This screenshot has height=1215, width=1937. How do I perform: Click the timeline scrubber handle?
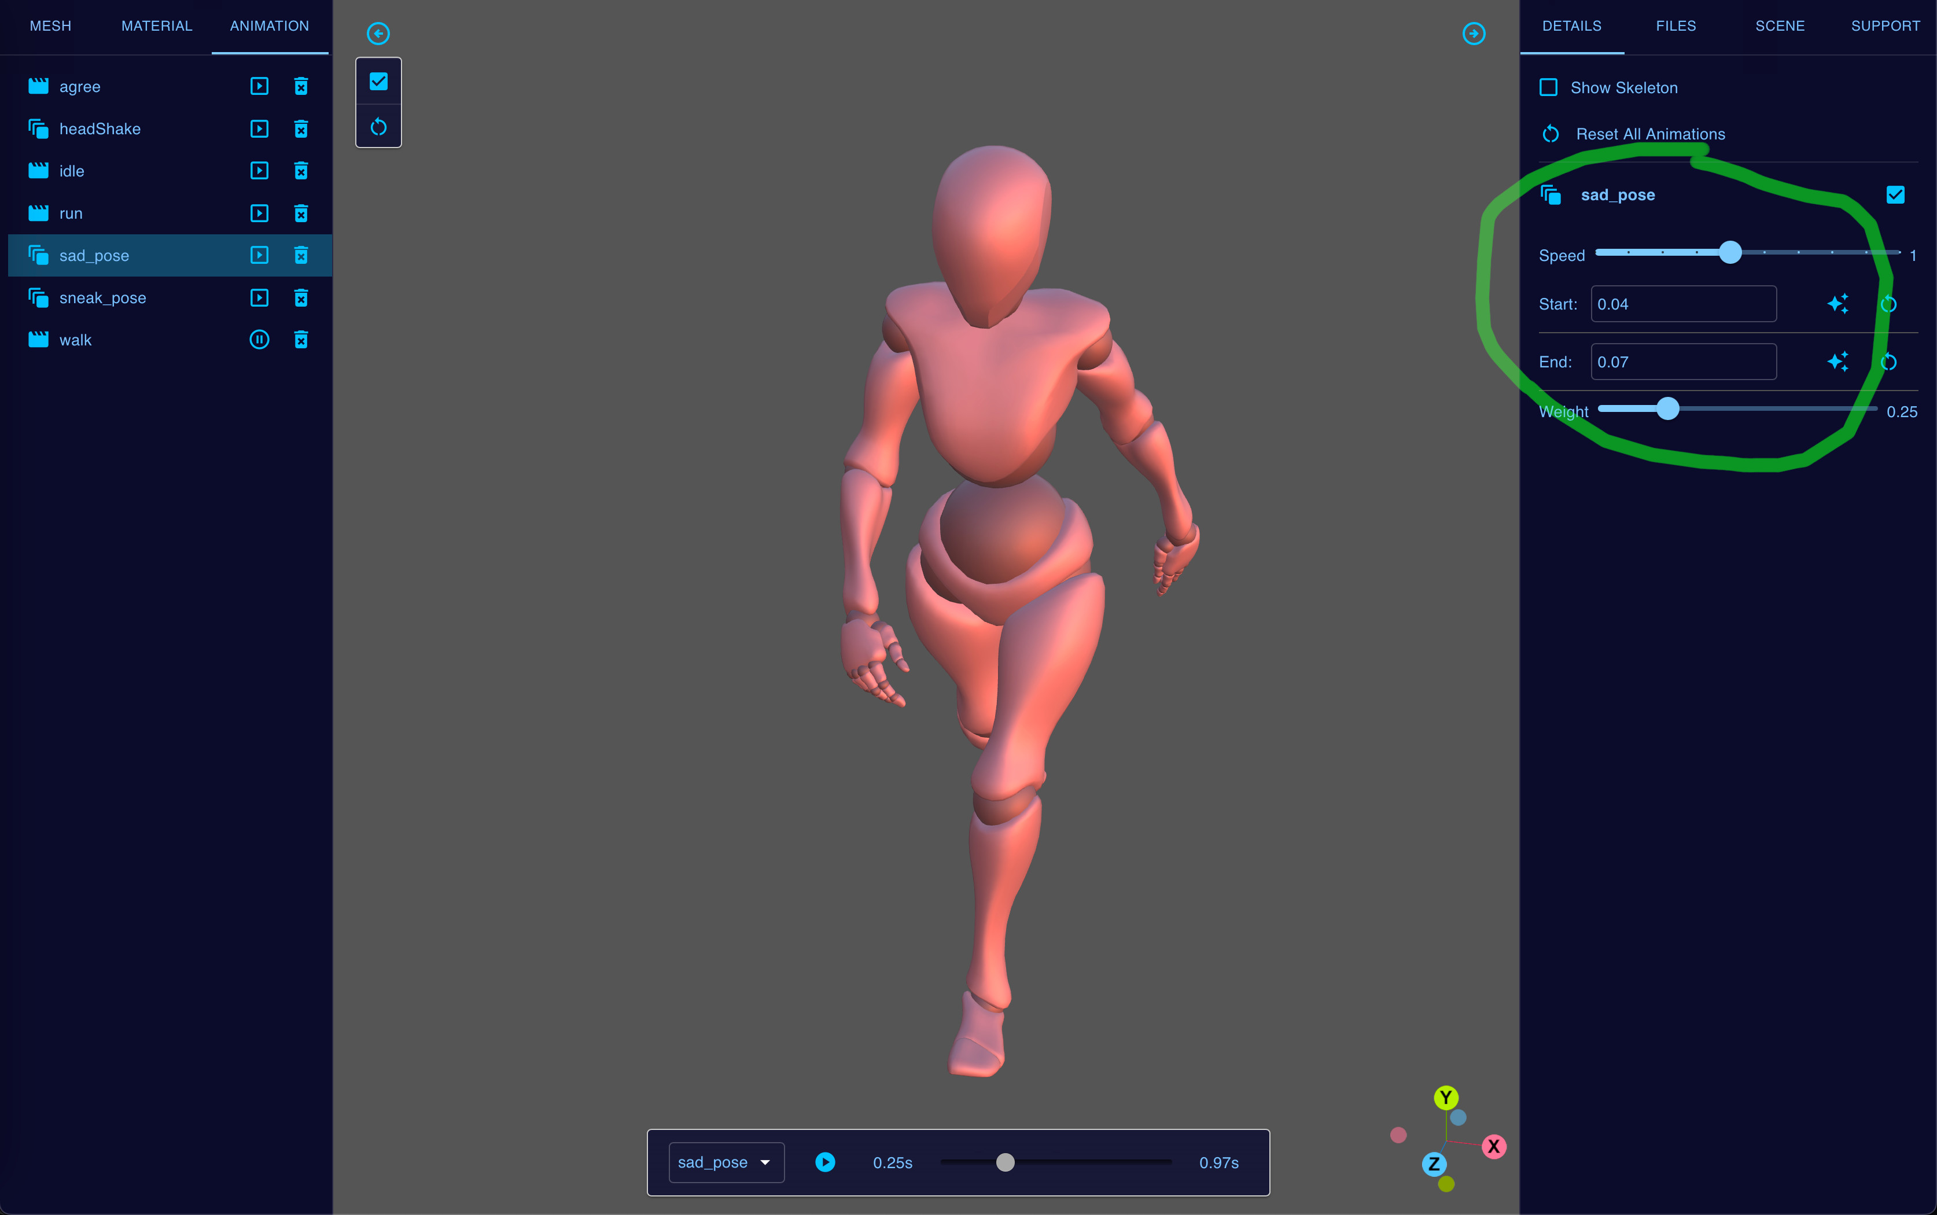[x=1005, y=1162]
